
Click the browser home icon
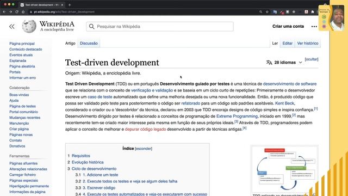(23, 12)
